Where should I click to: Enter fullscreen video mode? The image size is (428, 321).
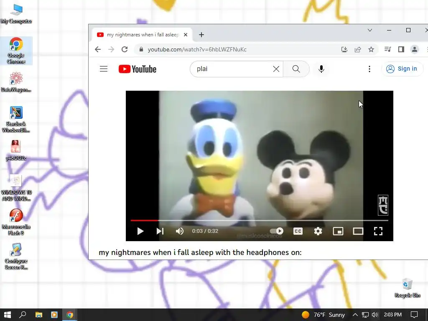(x=378, y=231)
